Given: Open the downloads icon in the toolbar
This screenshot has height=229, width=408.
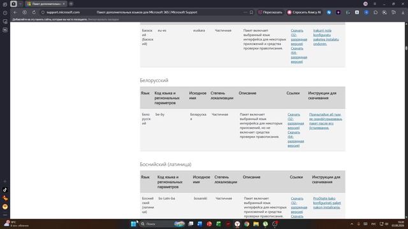Looking at the screenshot, I should [403, 12].
